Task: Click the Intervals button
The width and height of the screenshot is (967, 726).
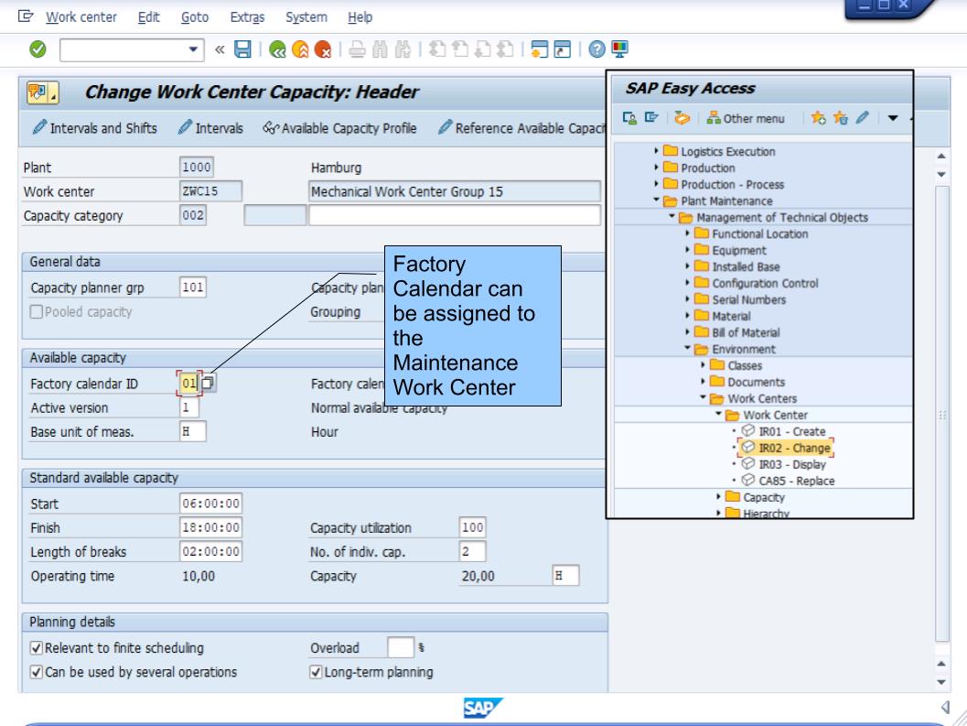Action: [x=210, y=128]
